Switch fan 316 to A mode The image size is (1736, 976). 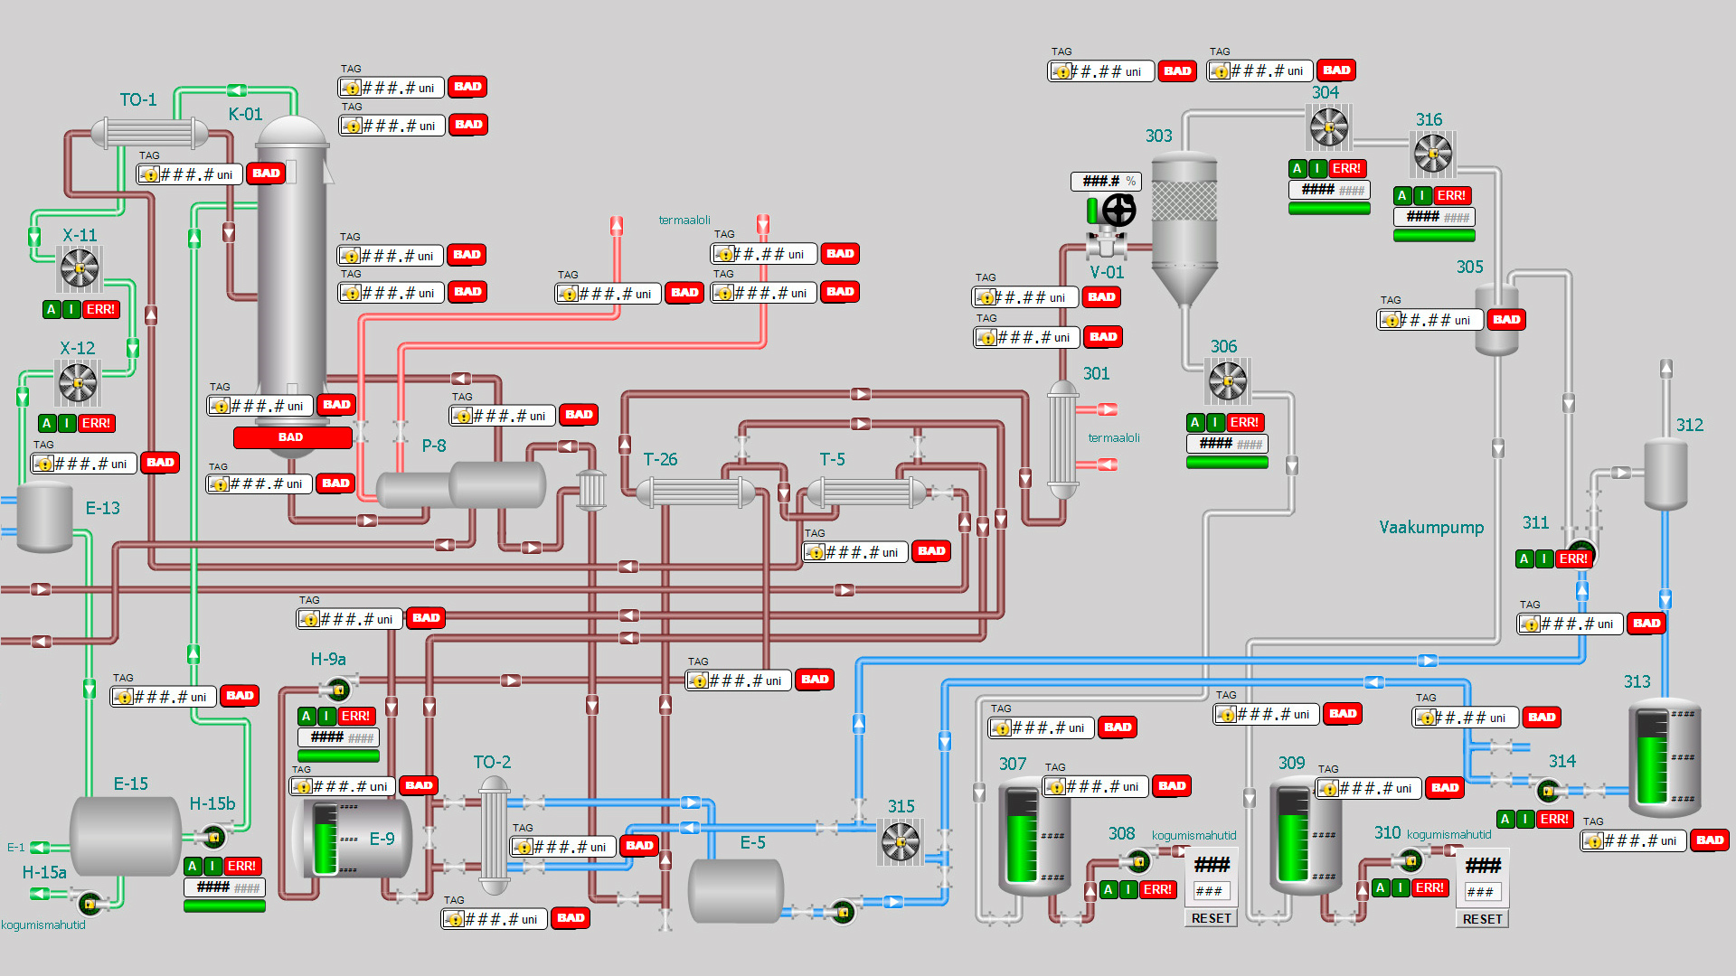pos(1402,195)
